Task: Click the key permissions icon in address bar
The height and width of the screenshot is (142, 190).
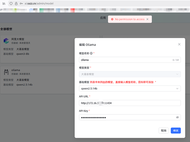Action: coord(21,3)
